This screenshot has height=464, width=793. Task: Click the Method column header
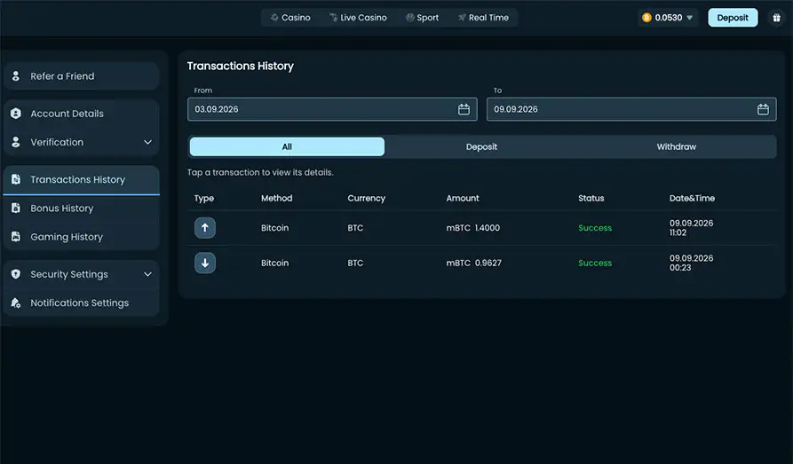tap(277, 198)
